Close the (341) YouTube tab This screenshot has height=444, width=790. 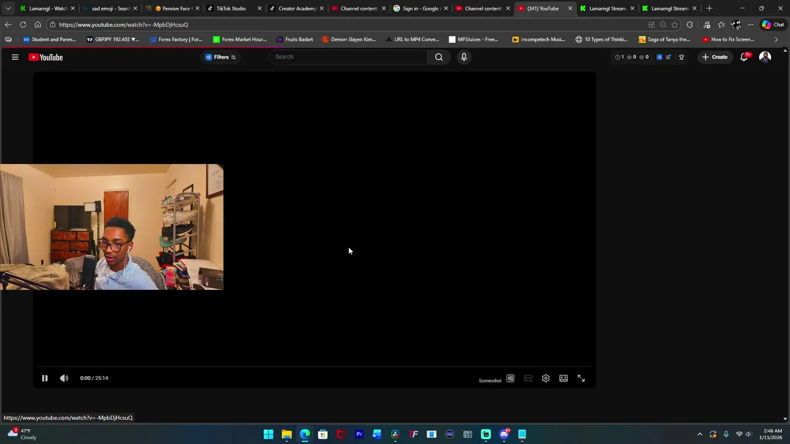[570, 9]
